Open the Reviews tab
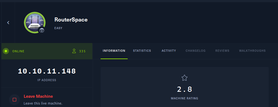 coord(222,51)
